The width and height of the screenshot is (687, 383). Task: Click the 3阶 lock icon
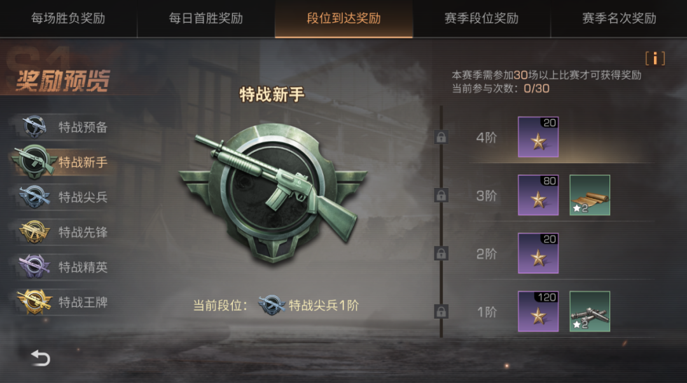(x=441, y=195)
